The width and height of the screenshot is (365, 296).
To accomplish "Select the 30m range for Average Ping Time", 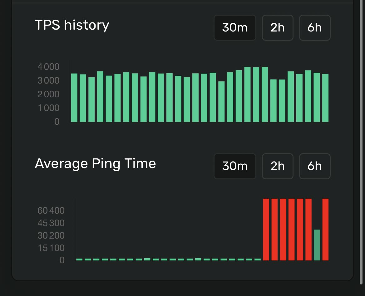I will pos(234,166).
